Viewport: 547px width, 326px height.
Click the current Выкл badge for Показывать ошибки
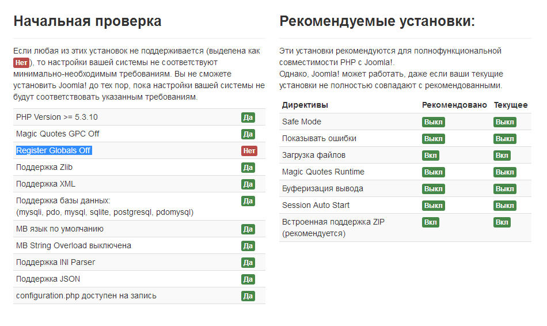[x=505, y=139]
